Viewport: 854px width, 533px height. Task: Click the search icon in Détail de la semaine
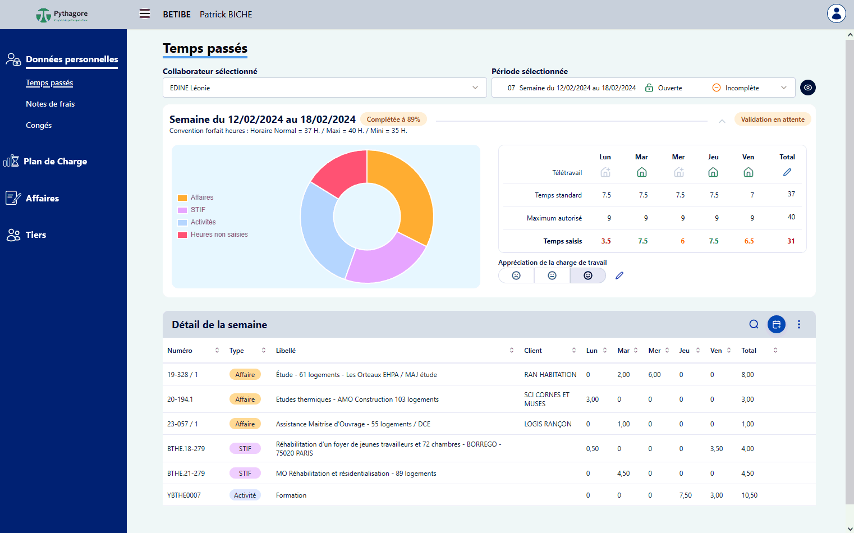pyautogui.click(x=754, y=324)
